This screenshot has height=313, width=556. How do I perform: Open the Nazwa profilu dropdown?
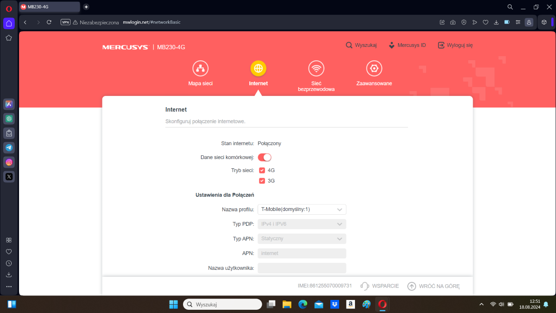pos(302,210)
